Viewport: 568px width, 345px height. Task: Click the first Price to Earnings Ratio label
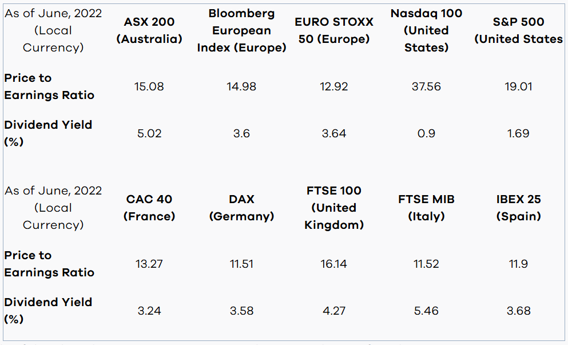[49, 86]
